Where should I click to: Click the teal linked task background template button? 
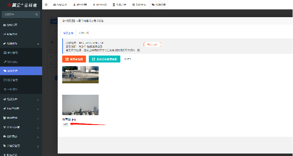104,59
